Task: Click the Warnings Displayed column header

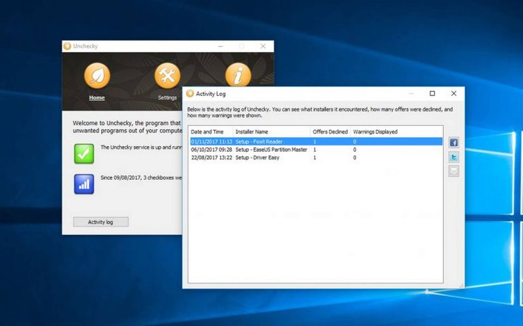Action: (x=375, y=132)
